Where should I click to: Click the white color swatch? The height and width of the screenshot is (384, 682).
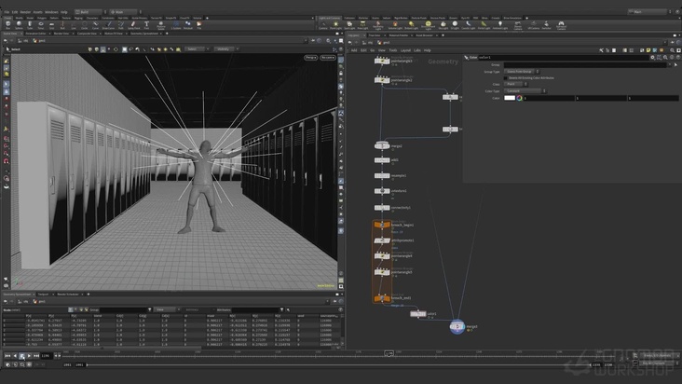pyautogui.click(x=510, y=98)
